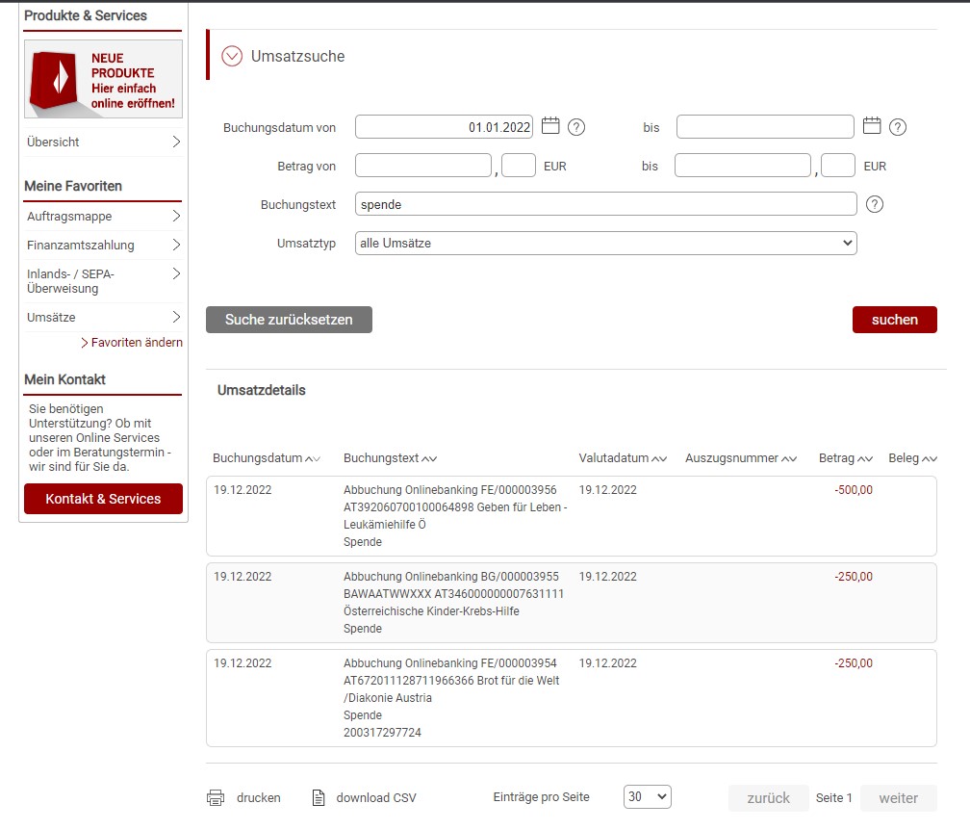
Task: Focus the Buchungstext field containing spende
Action: pyautogui.click(x=605, y=204)
